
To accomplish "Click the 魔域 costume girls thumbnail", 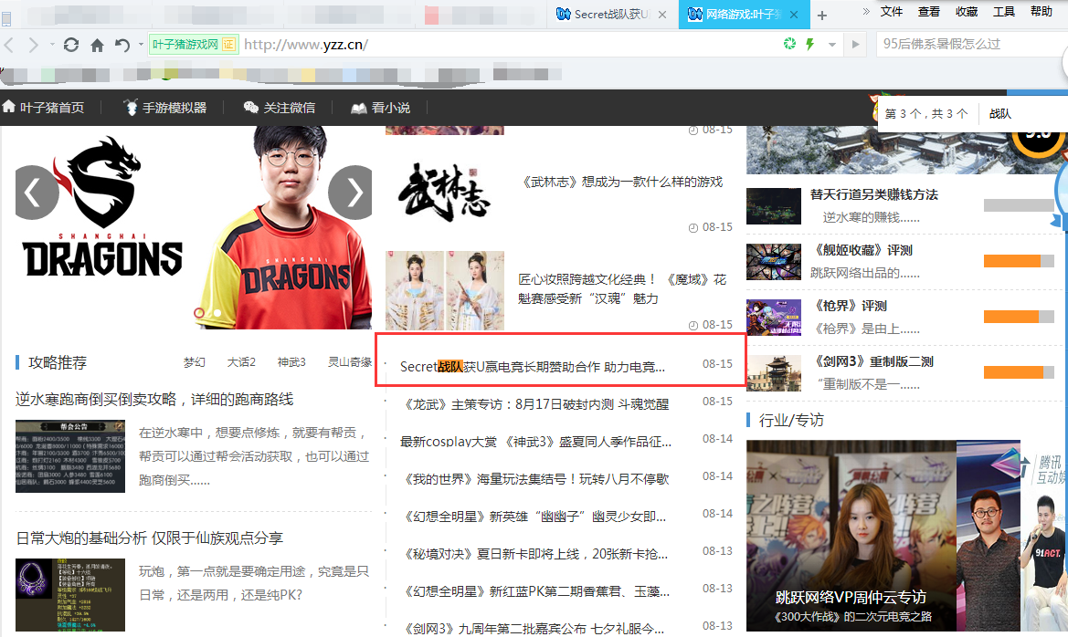I will pyautogui.click(x=445, y=290).
